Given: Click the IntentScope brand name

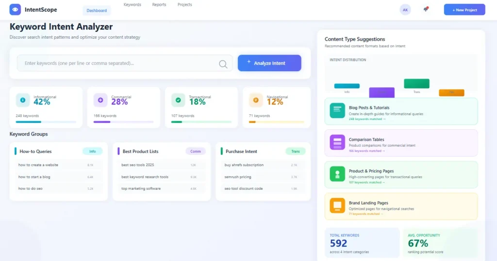Looking at the screenshot, I should (x=41, y=10).
